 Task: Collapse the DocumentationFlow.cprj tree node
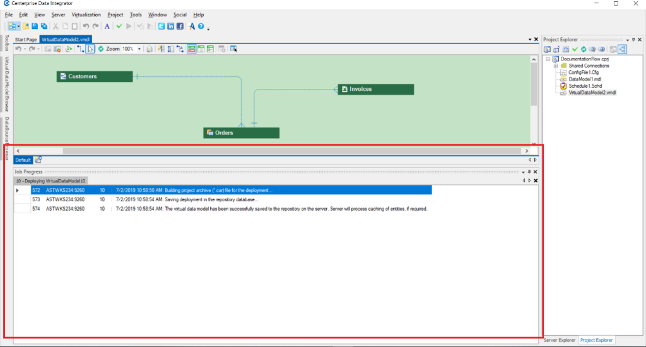(548, 59)
